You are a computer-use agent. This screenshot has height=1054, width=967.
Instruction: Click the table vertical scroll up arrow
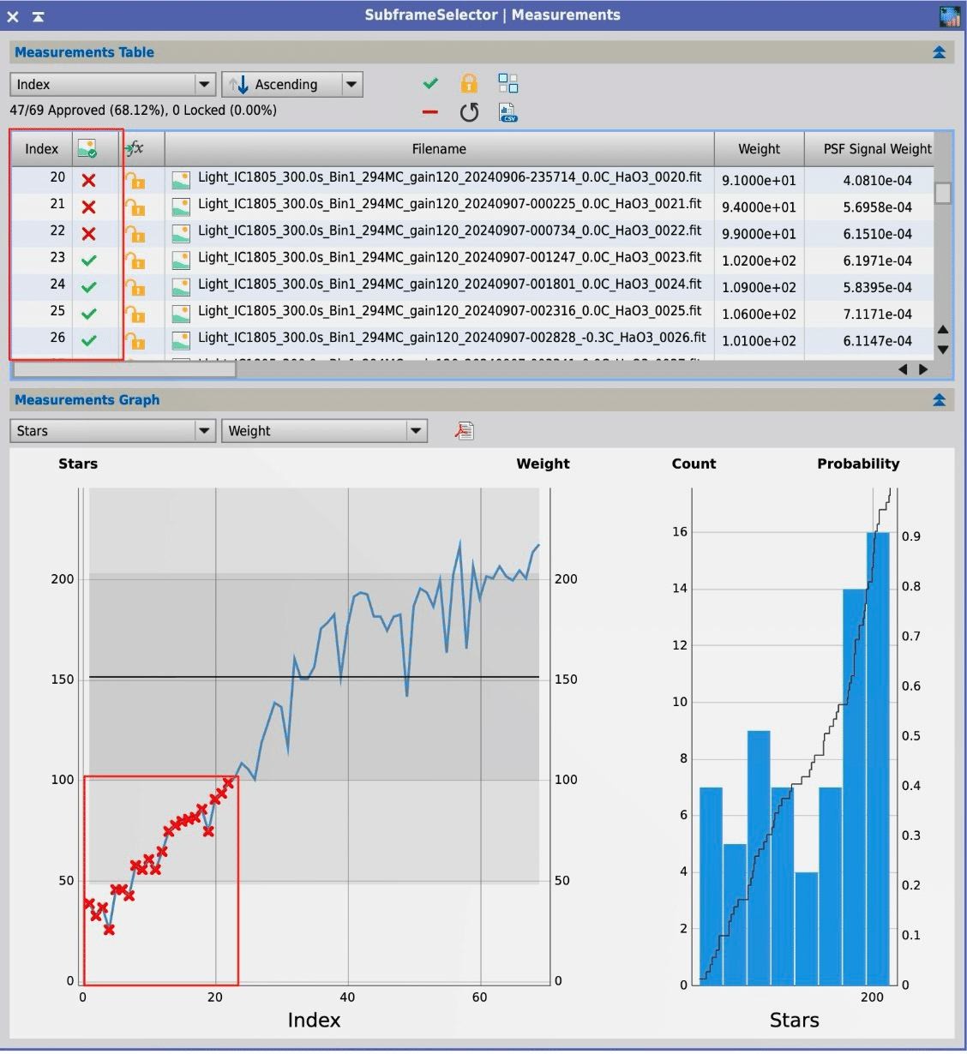[x=943, y=330]
